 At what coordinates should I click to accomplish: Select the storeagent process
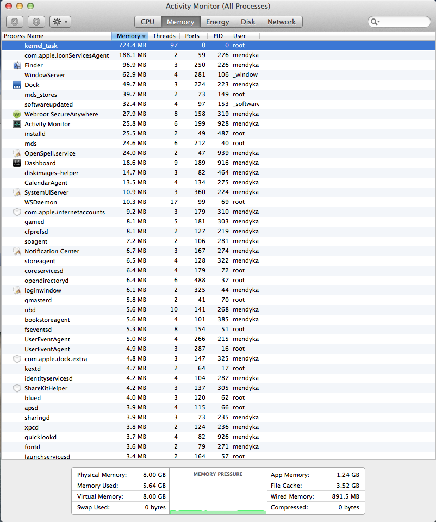click(x=219, y=261)
